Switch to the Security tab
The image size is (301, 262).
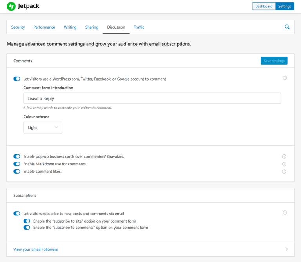18,27
